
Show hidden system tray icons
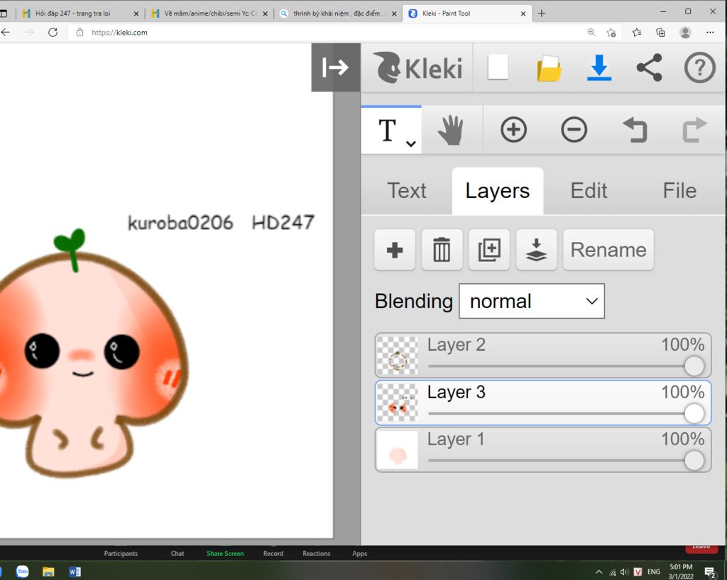(598, 572)
